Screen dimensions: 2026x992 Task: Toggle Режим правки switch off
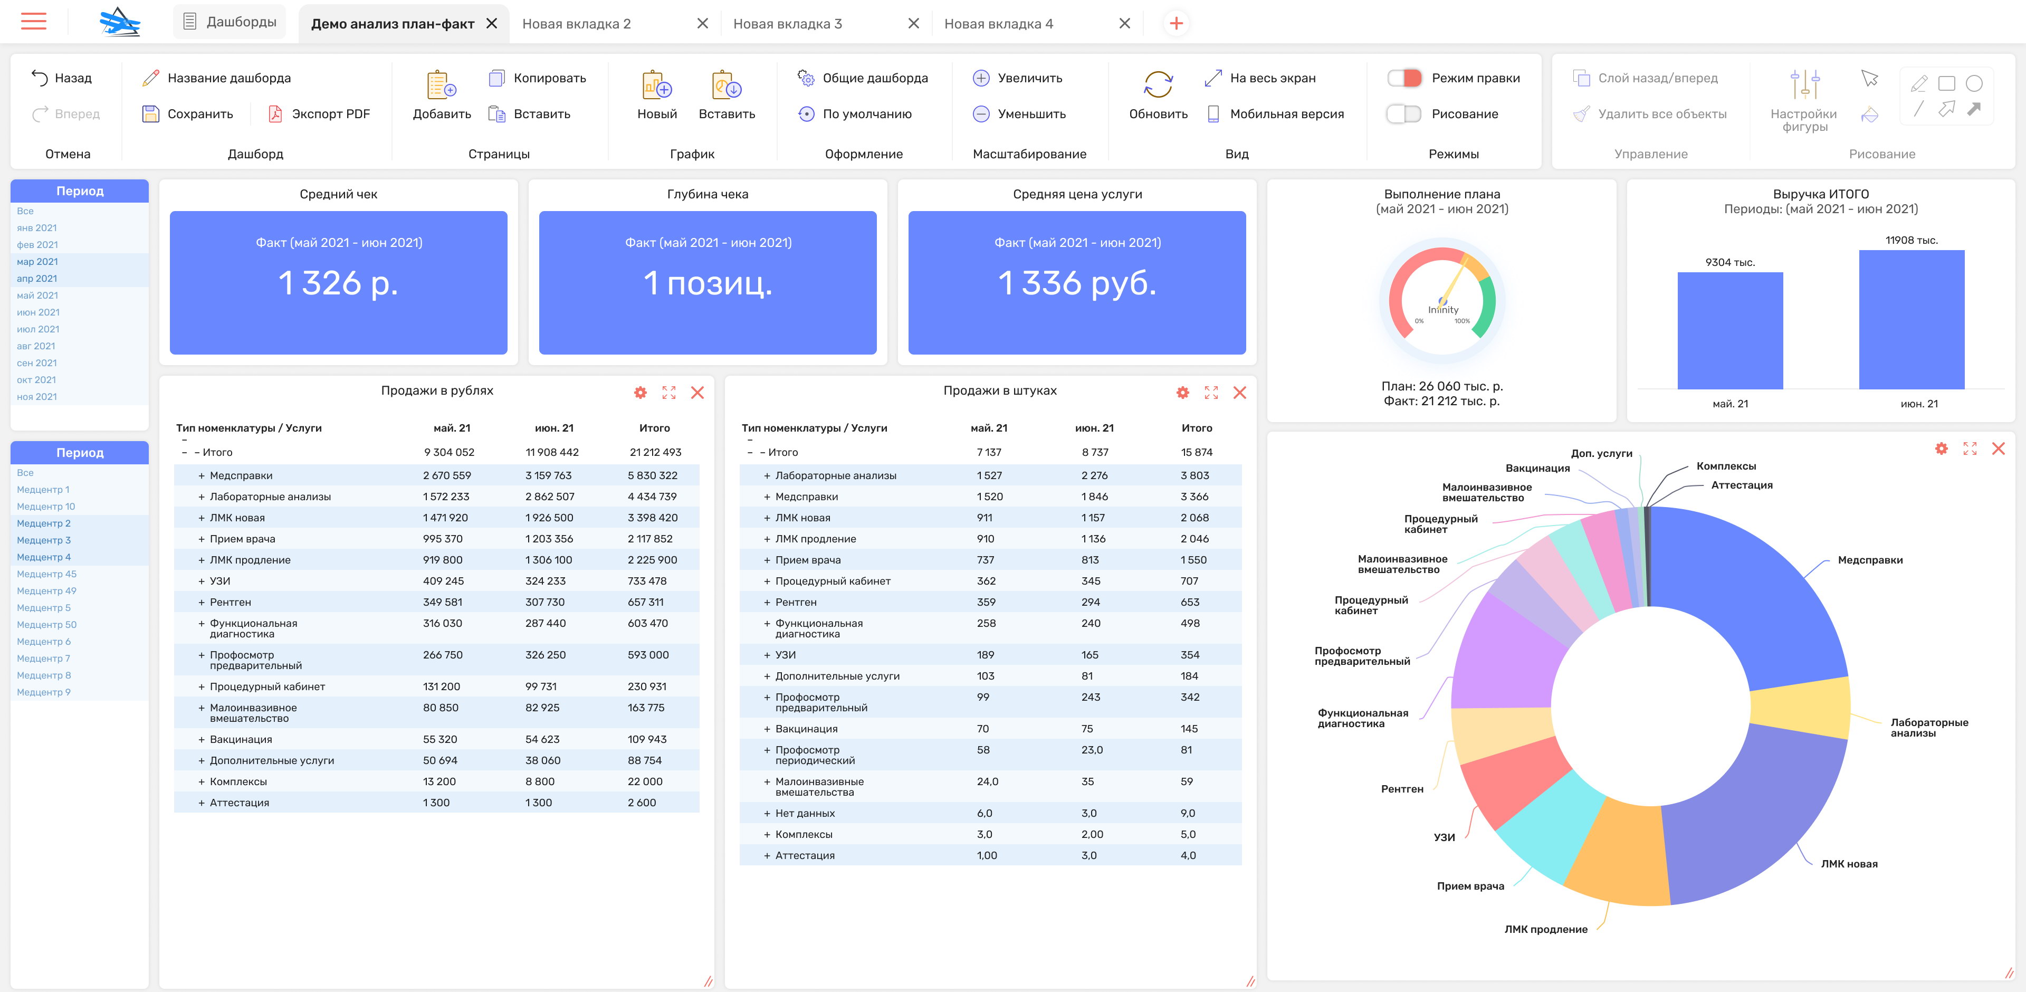[1404, 78]
